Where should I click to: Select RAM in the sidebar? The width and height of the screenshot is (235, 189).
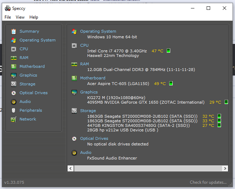[x=24, y=58]
